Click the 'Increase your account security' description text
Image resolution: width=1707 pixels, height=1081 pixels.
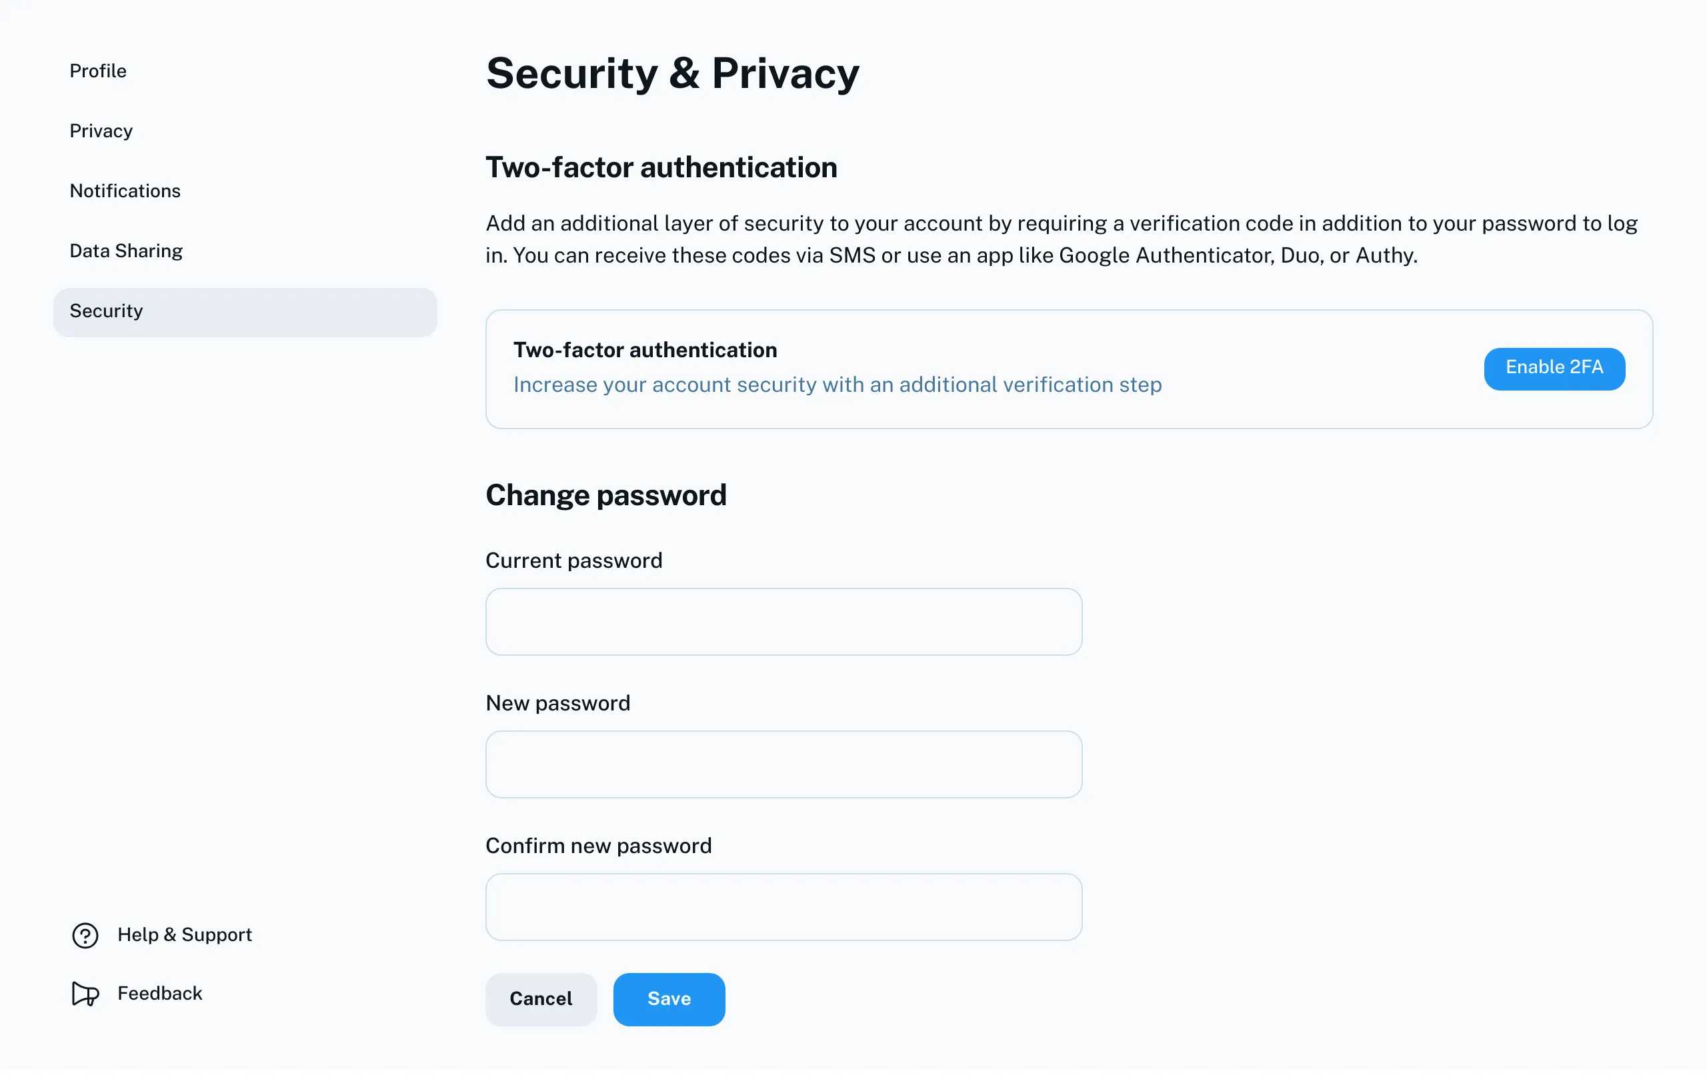pos(837,385)
